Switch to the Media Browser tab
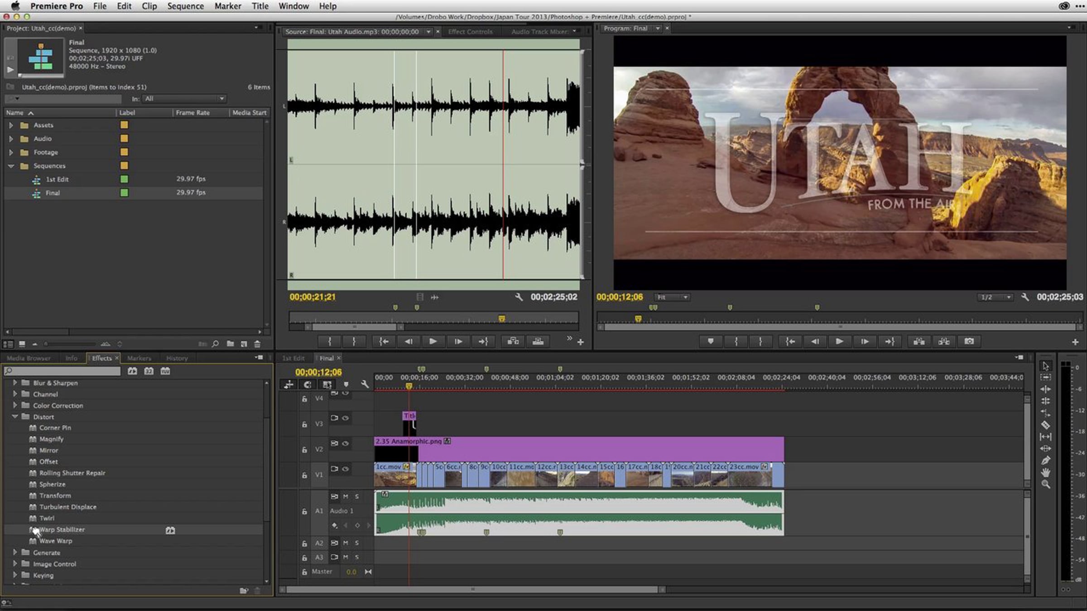This screenshot has width=1087, height=611. pos(29,358)
